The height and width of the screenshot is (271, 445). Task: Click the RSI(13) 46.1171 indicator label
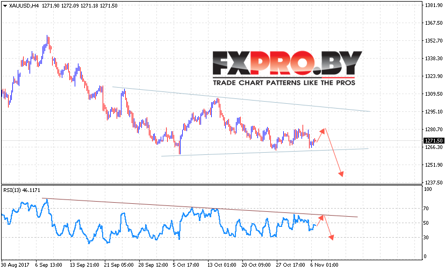(22, 190)
